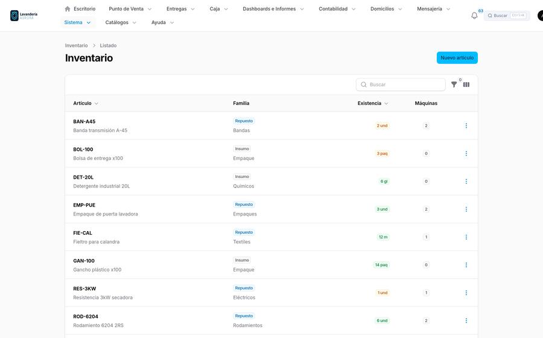The height and width of the screenshot is (338, 543).
Task: Open the Caja dropdown
Action: pos(219,8)
